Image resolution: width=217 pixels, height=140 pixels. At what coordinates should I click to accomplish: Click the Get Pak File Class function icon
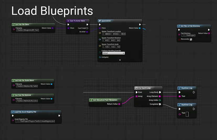click(x=14, y=24)
